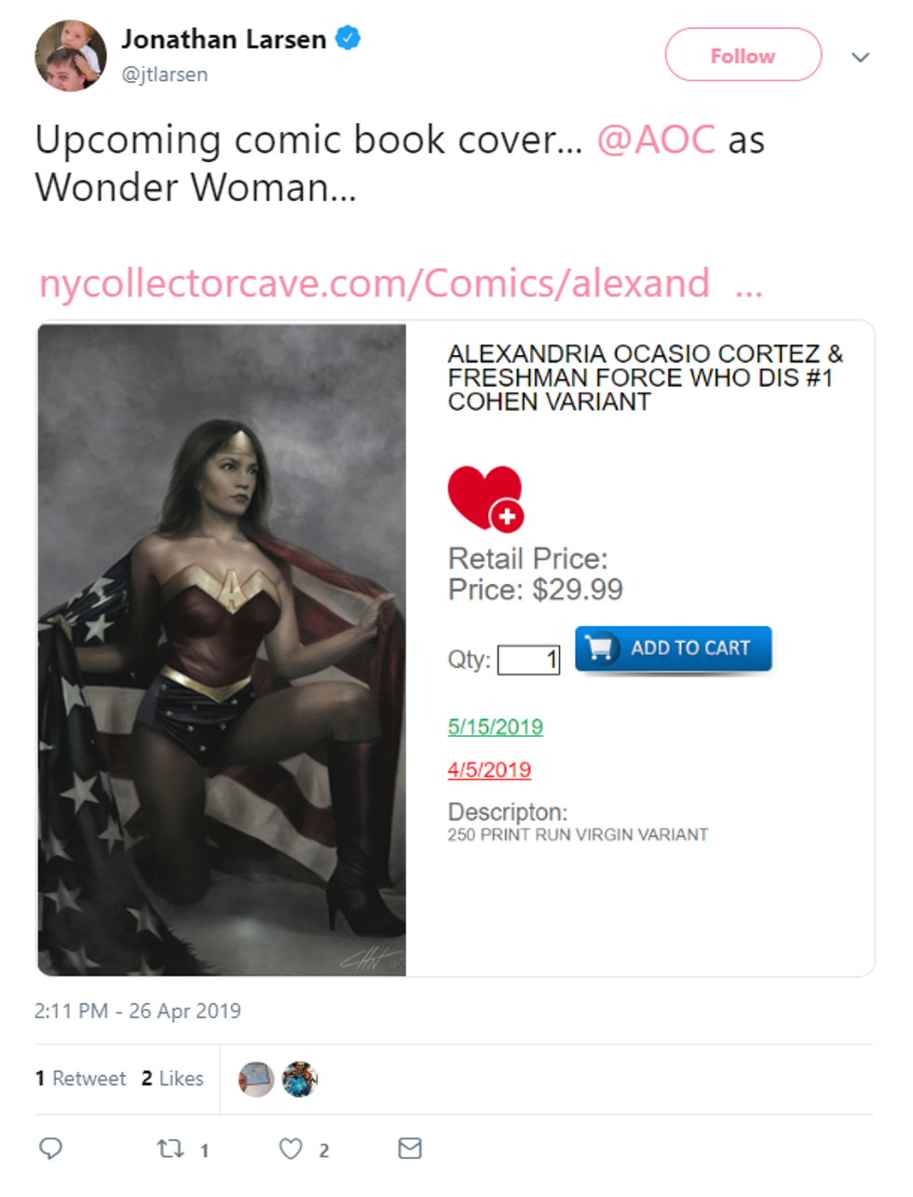
Task: Click the Qty input field
Action: point(528,660)
